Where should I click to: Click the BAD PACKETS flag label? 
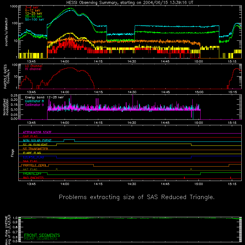(x=33, y=178)
